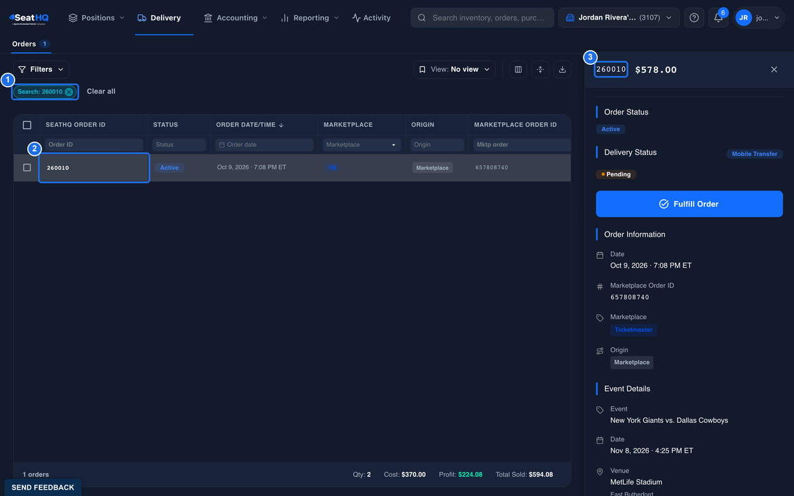
Task: Open the Reporting menu
Action: tap(309, 18)
